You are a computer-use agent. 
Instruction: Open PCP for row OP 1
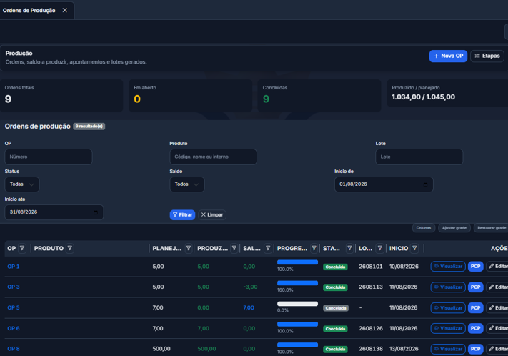click(x=476, y=267)
